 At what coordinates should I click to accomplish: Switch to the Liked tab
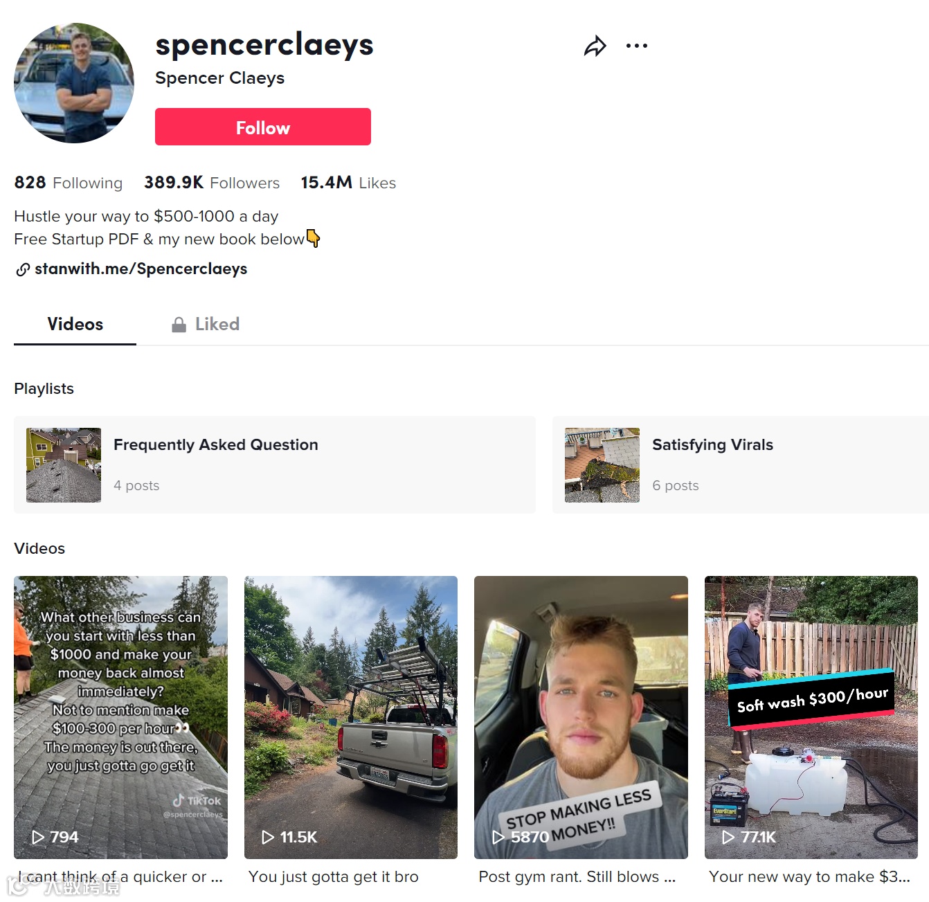[x=206, y=324]
